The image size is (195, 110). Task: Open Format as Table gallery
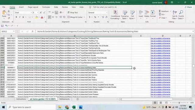125,15
